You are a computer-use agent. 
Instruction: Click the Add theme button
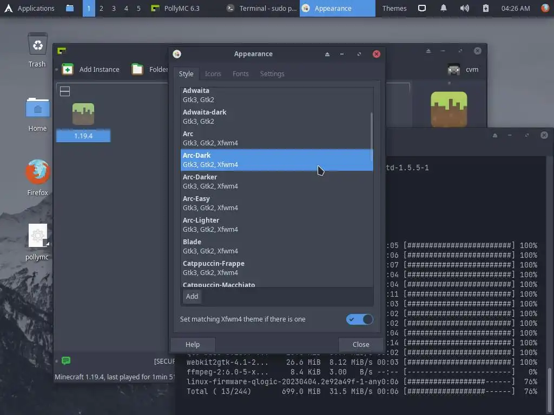tap(192, 297)
